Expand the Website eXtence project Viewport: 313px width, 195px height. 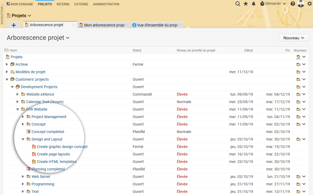[18, 94]
